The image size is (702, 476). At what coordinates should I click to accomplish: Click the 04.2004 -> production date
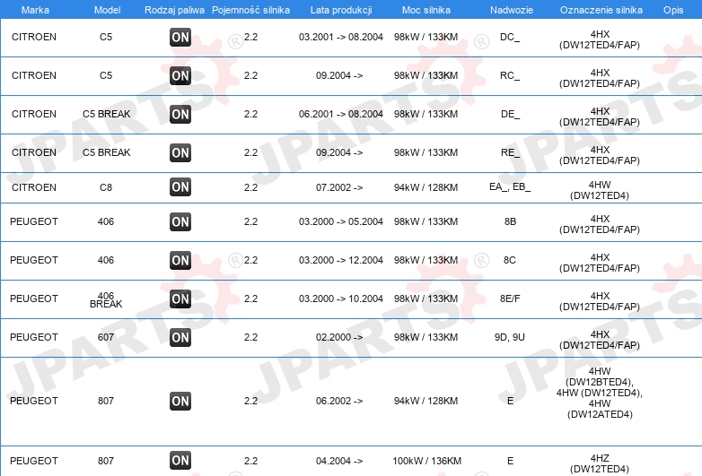(x=339, y=461)
